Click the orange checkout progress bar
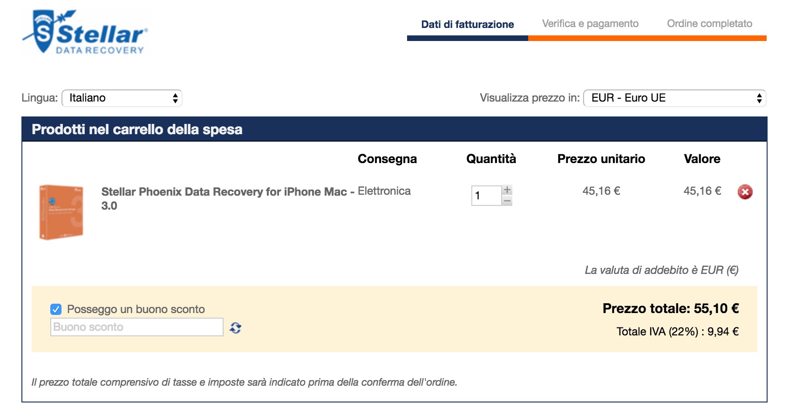Viewport: 789px width, 409px height. point(647,38)
